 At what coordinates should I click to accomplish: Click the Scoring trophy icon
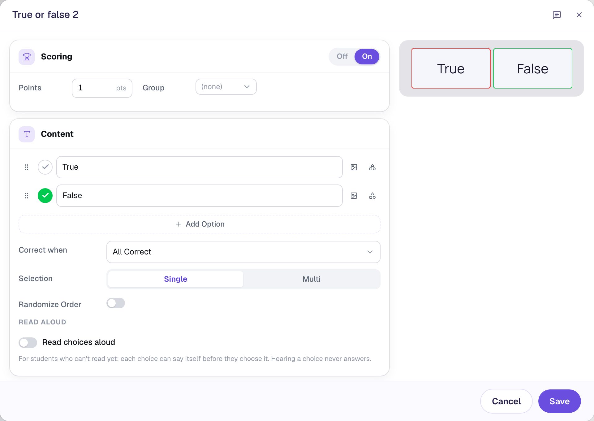click(x=27, y=57)
